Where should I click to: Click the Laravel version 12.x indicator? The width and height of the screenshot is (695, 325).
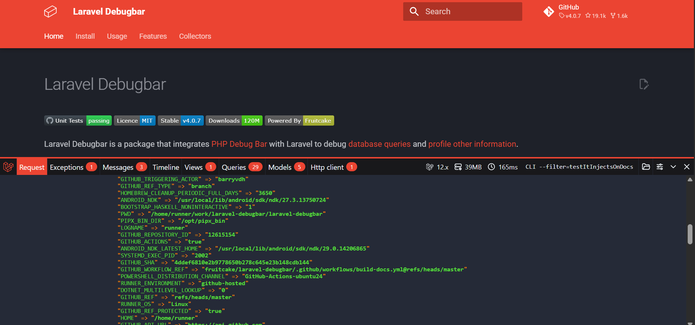click(437, 167)
